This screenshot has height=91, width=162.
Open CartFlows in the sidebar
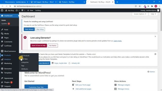point(8,46)
